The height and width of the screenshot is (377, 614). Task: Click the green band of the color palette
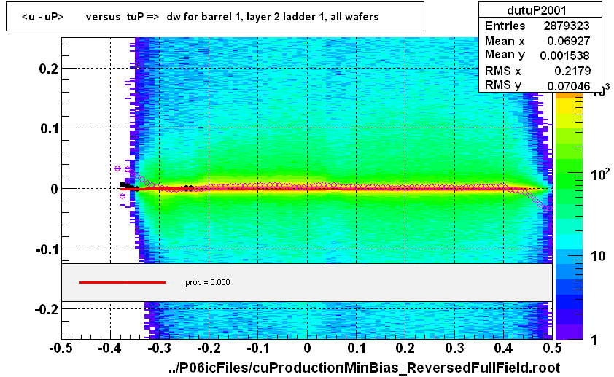coord(570,166)
